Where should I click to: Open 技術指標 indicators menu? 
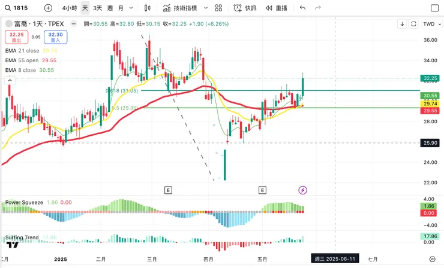click(x=180, y=8)
